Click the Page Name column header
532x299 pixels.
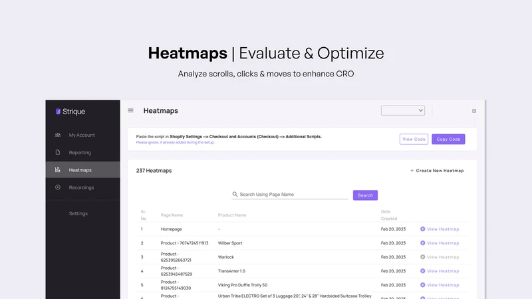coord(172,215)
